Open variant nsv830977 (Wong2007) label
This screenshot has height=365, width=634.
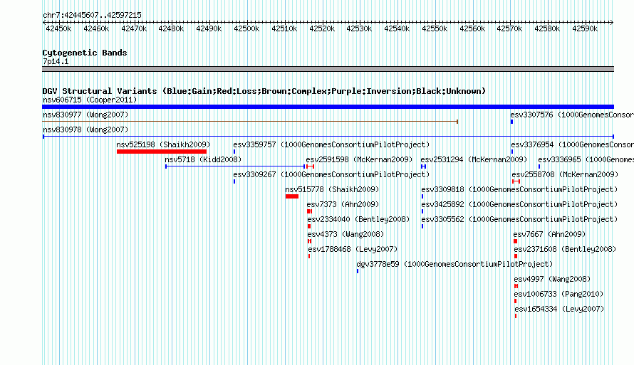pyautogui.click(x=85, y=115)
